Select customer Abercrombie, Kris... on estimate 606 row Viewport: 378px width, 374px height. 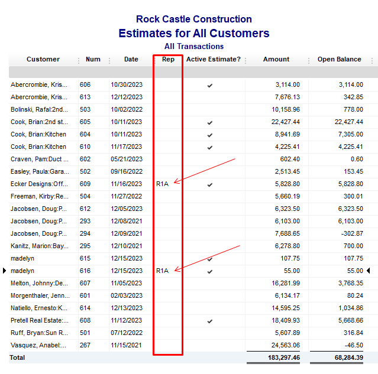coord(39,84)
